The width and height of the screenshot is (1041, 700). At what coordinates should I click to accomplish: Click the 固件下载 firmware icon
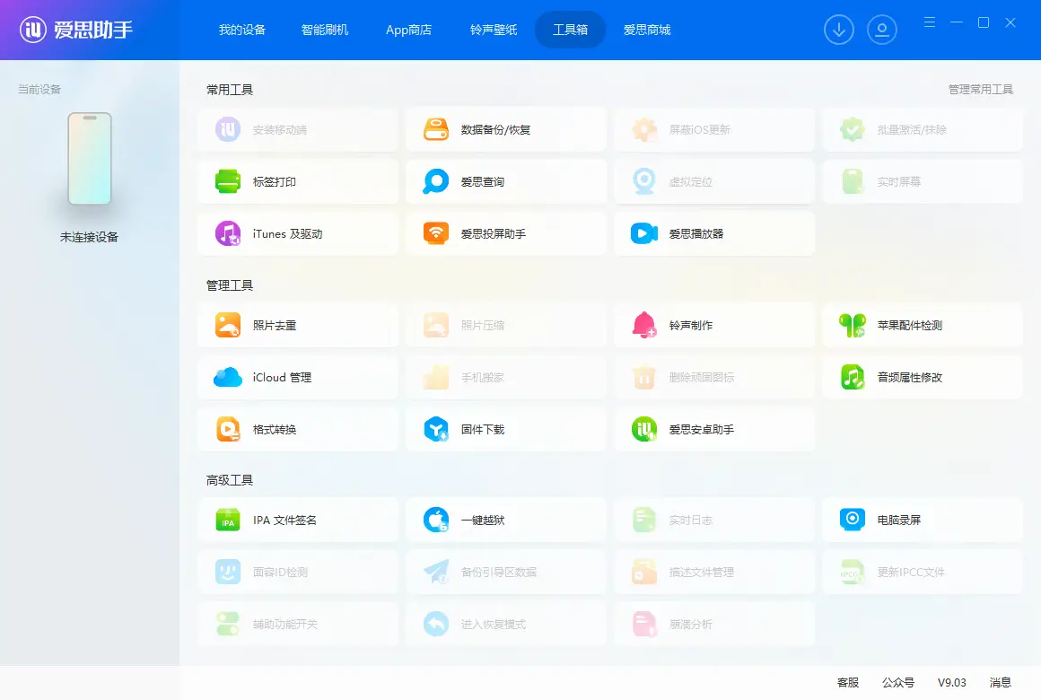click(436, 430)
